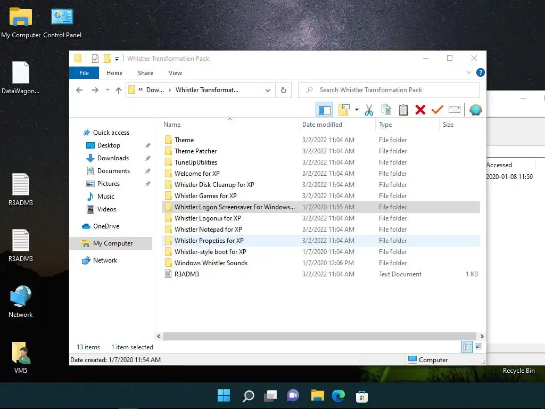Image resolution: width=545 pixels, height=409 pixels.
Task: Open the VM5 desktop folder icon
Action: (x=21, y=357)
